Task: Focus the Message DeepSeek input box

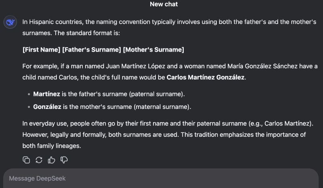Action: 161,178
